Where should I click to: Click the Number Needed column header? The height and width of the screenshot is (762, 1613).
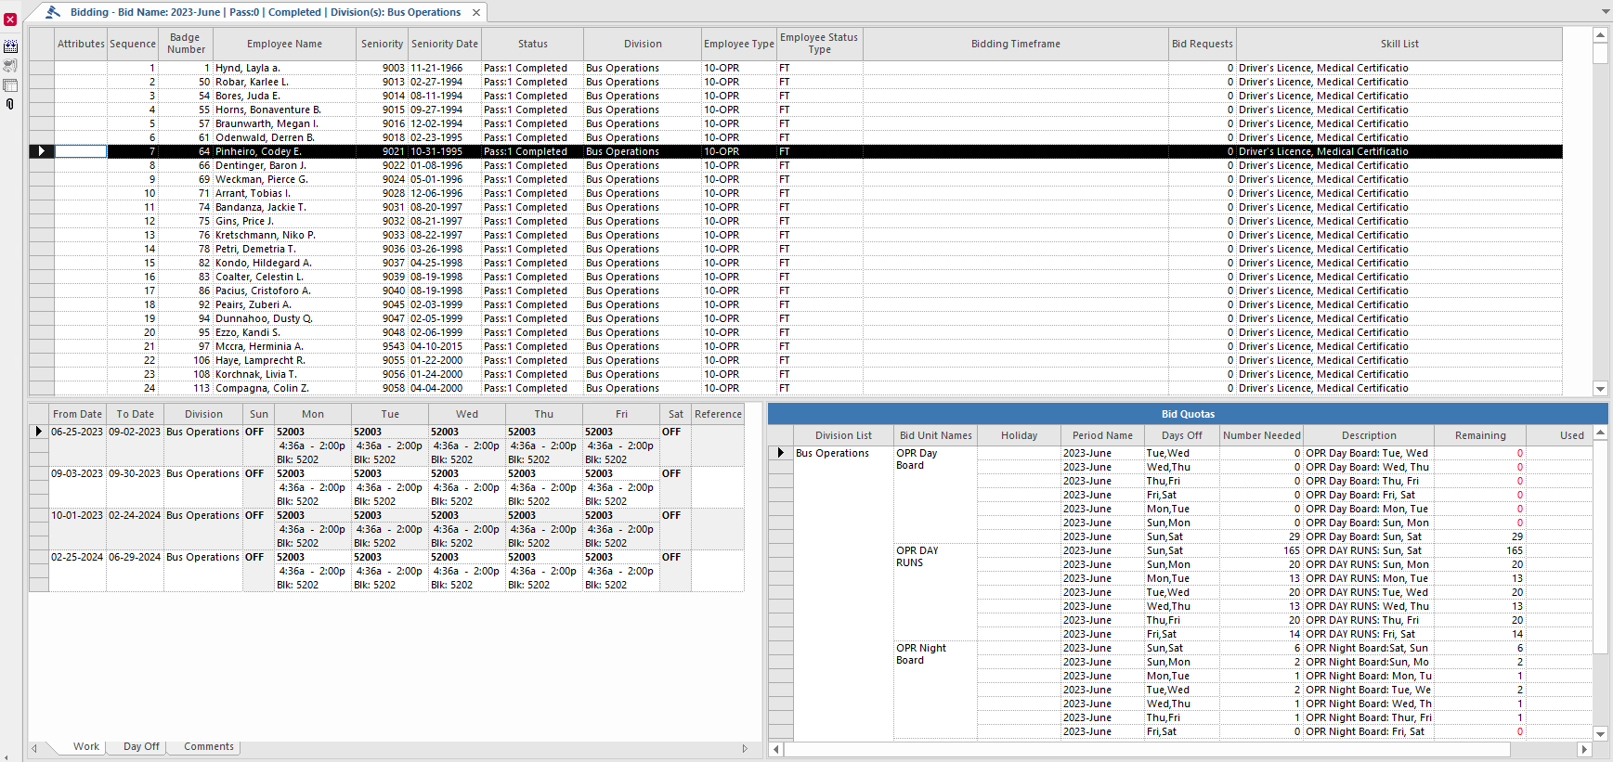1261,435
